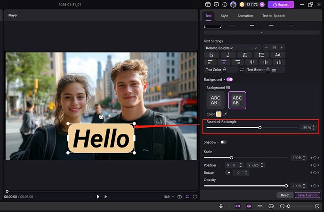Turn off the Background switch
This screenshot has height=212, width=324.
coord(229,80)
